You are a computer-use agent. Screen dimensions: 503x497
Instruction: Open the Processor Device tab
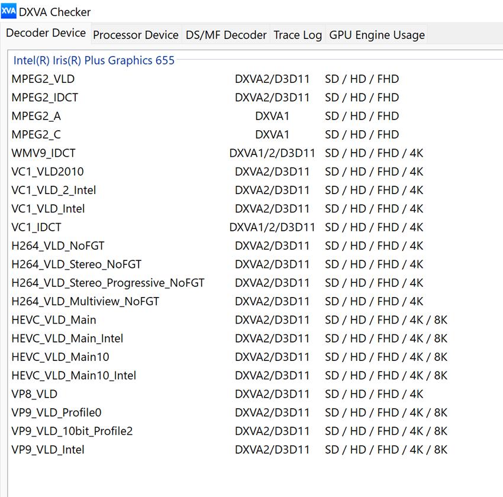136,35
